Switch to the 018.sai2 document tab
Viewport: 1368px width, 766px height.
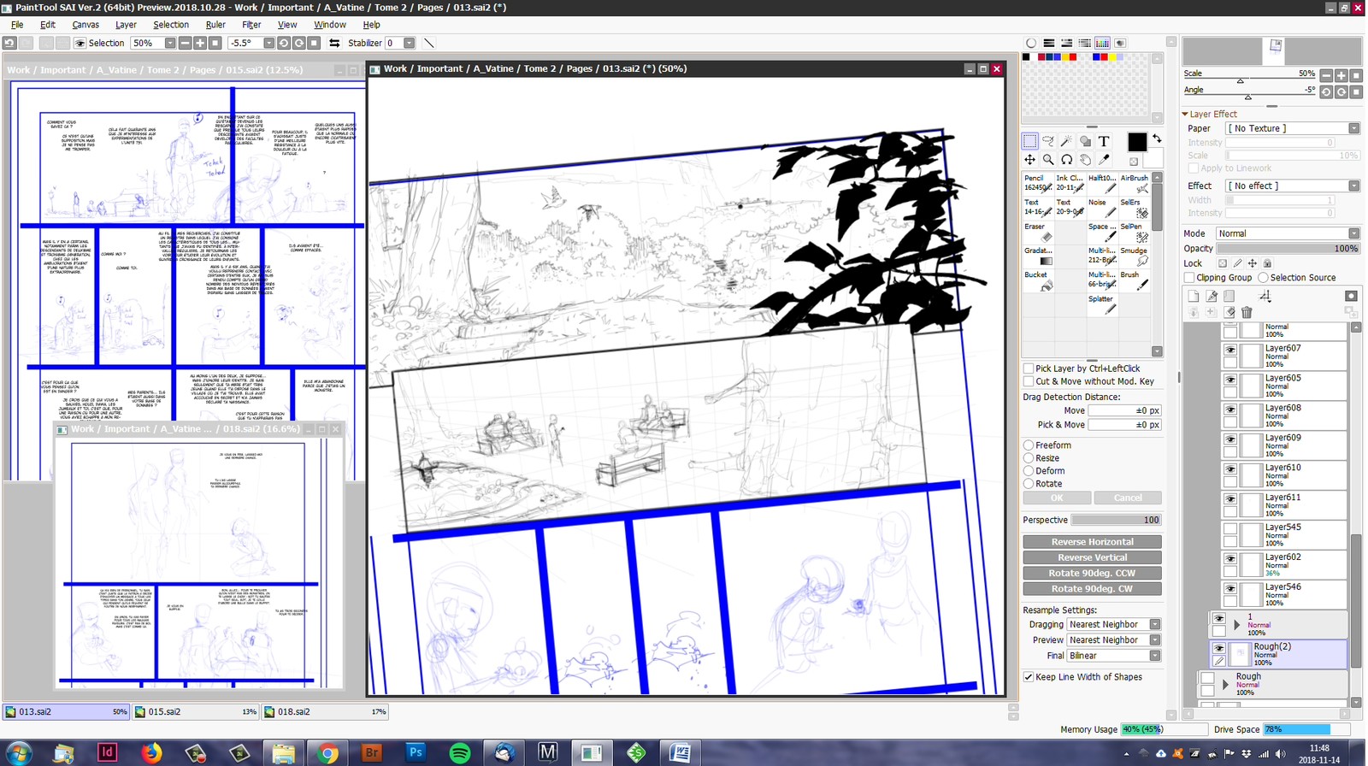click(x=325, y=711)
